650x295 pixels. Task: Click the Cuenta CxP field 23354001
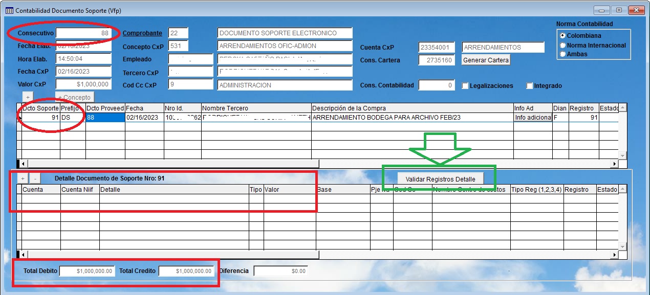[437, 48]
